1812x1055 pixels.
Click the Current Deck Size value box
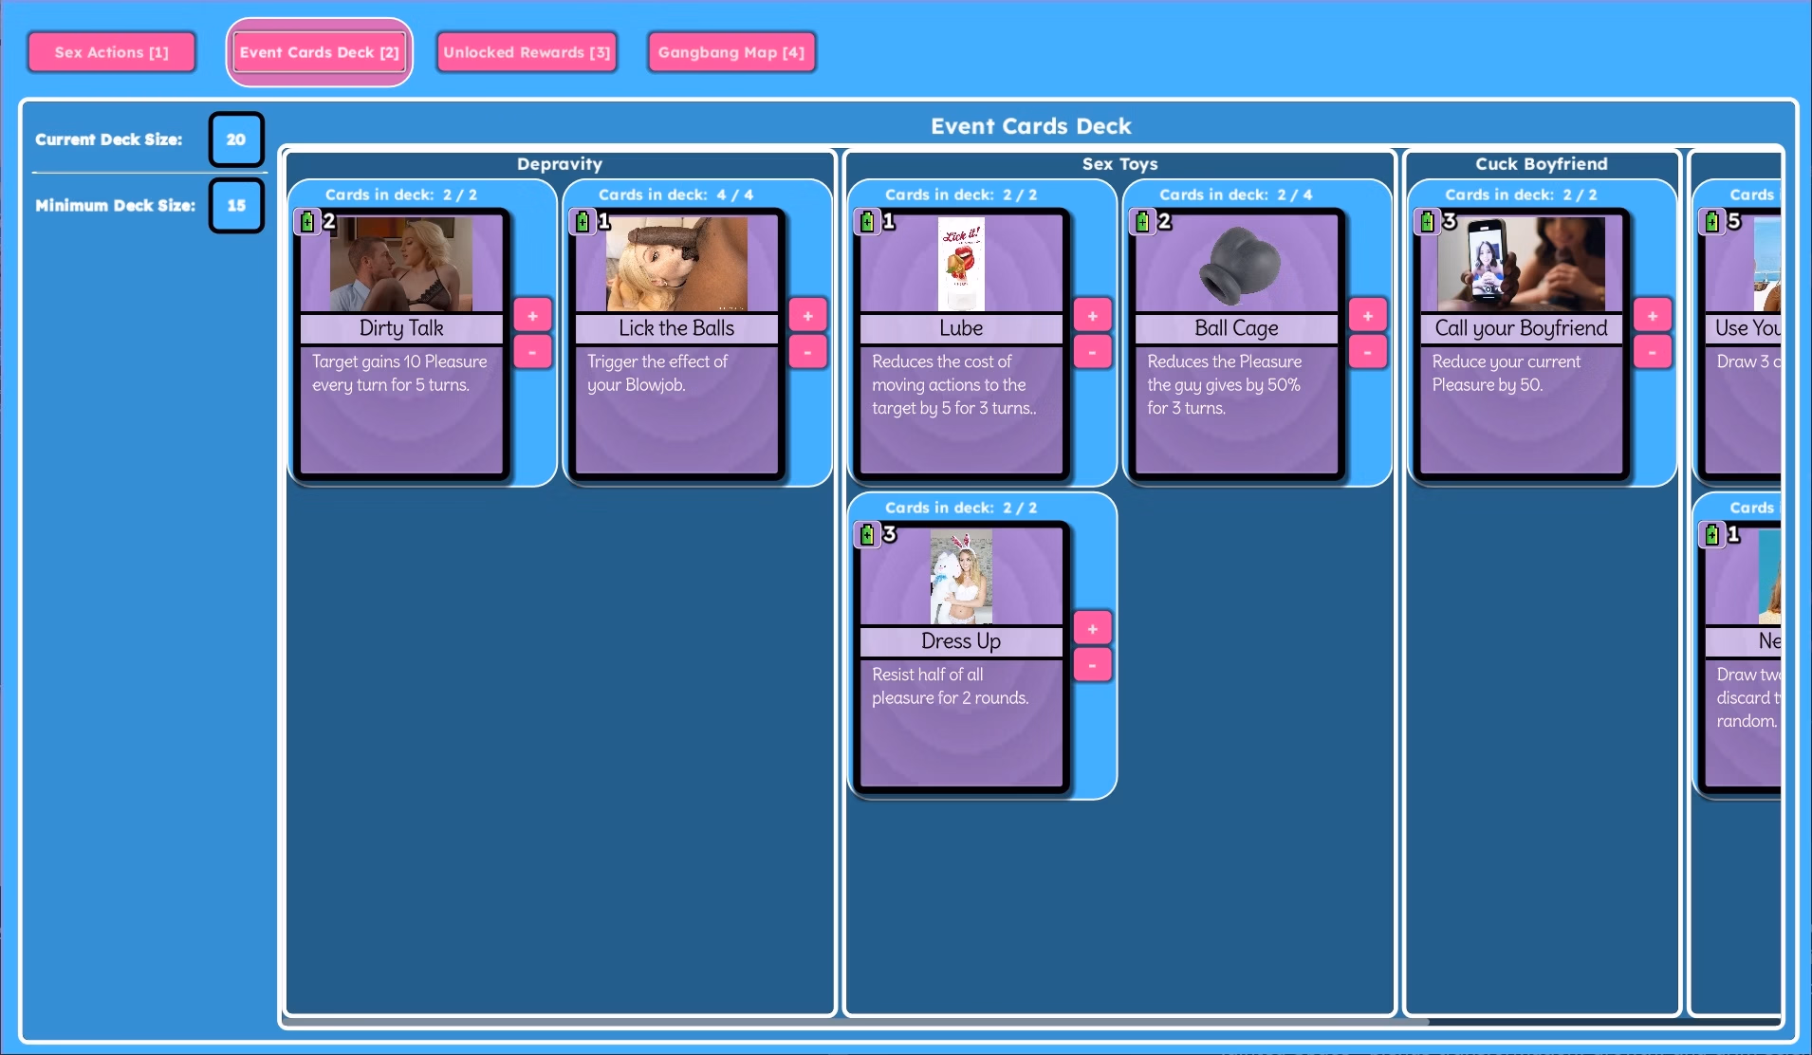[x=236, y=139]
